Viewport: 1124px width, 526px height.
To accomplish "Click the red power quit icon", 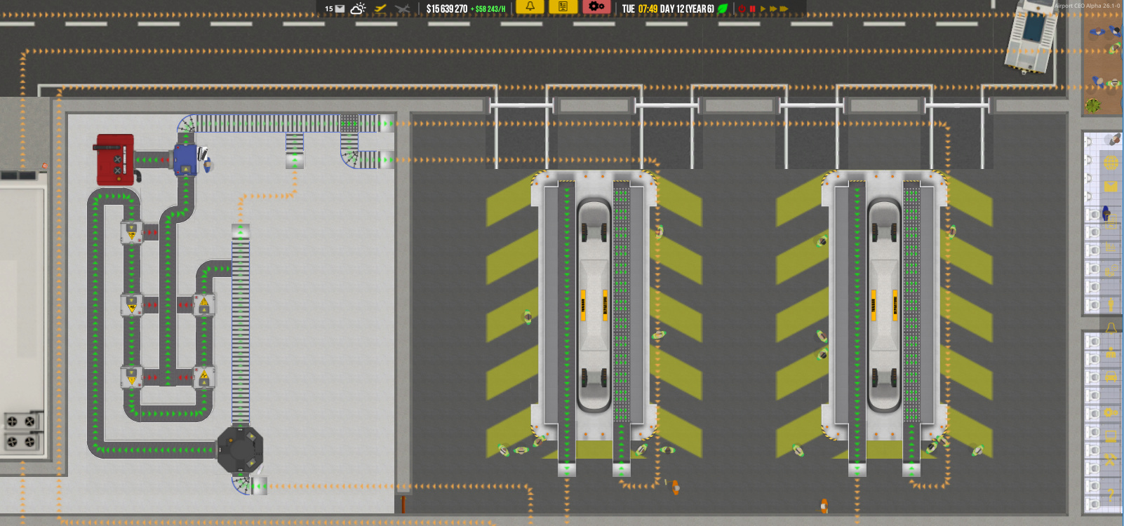I will (x=742, y=9).
